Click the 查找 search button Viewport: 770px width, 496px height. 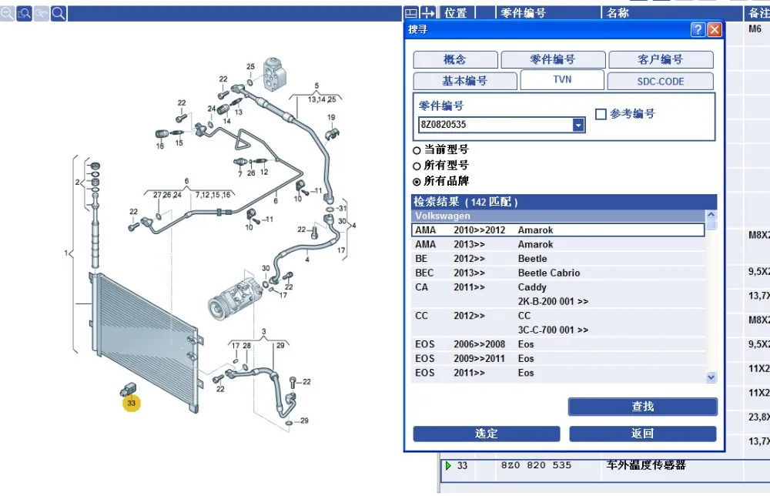[x=643, y=407]
